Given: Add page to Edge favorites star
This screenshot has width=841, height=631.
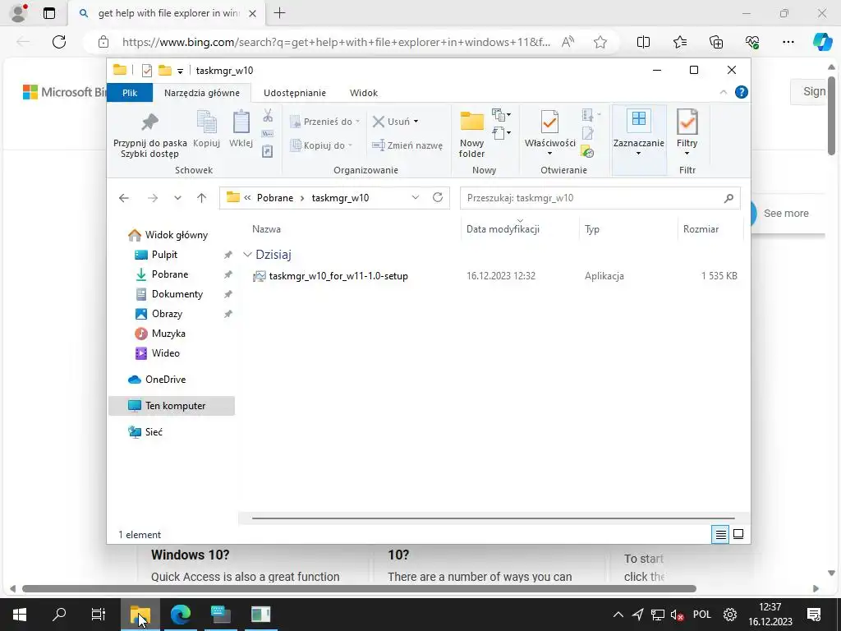Looking at the screenshot, I should (600, 42).
